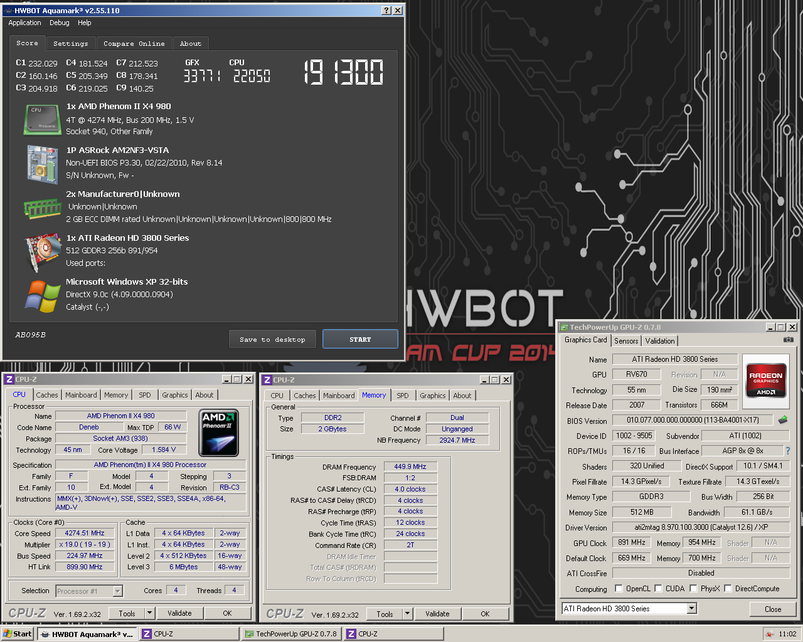This screenshot has height=642, width=803.
Task: Click the first CPU-Z taskbar button
Action: point(189,634)
